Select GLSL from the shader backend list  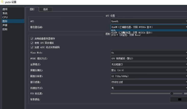[114, 30]
